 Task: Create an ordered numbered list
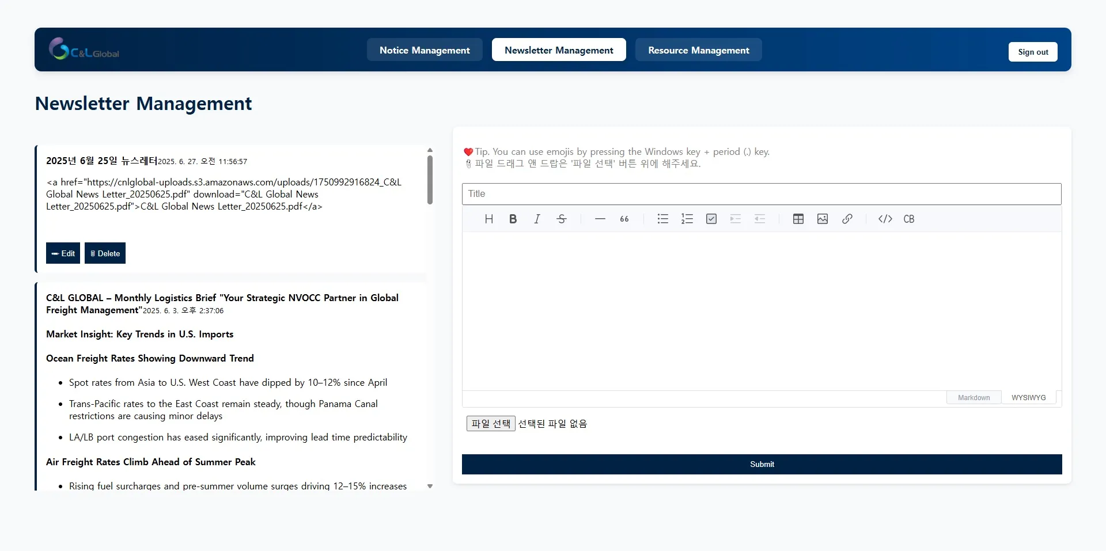687,219
